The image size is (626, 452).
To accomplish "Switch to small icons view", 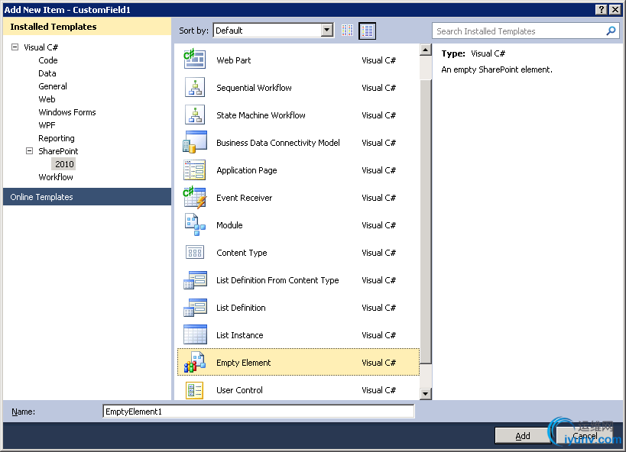I will (347, 31).
